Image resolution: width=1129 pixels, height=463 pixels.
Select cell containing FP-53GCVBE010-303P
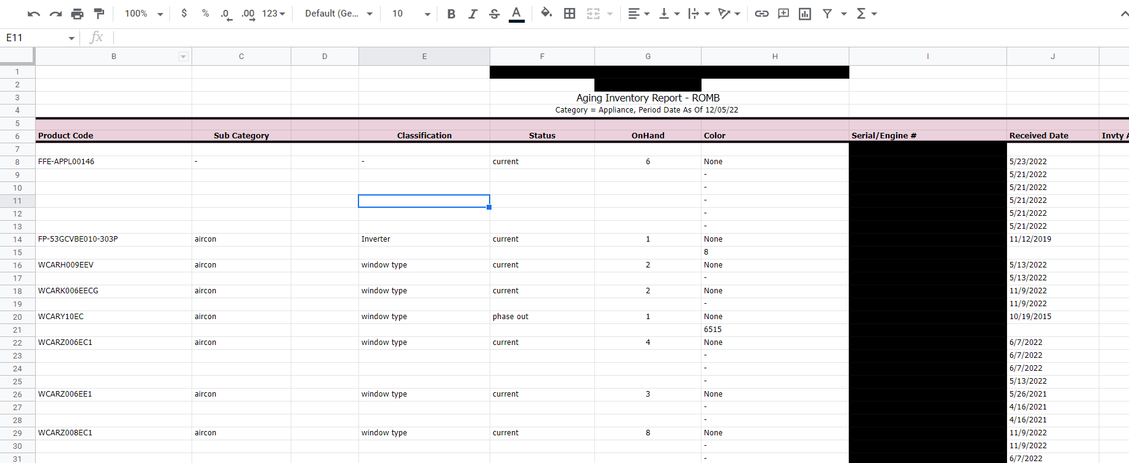(113, 239)
